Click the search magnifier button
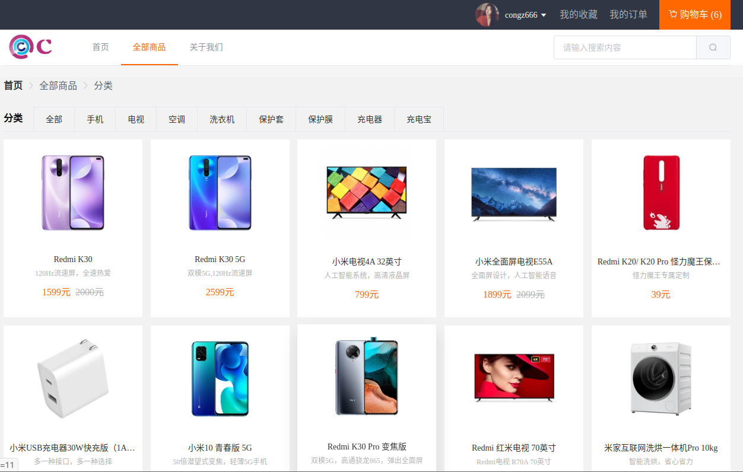 713,47
